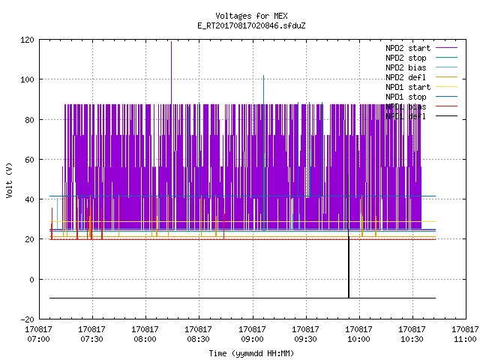This screenshot has height=360, width=480.
Task: Click the x-axis title 'Time (yymmdd HH:MM)'
Action: coord(251,353)
